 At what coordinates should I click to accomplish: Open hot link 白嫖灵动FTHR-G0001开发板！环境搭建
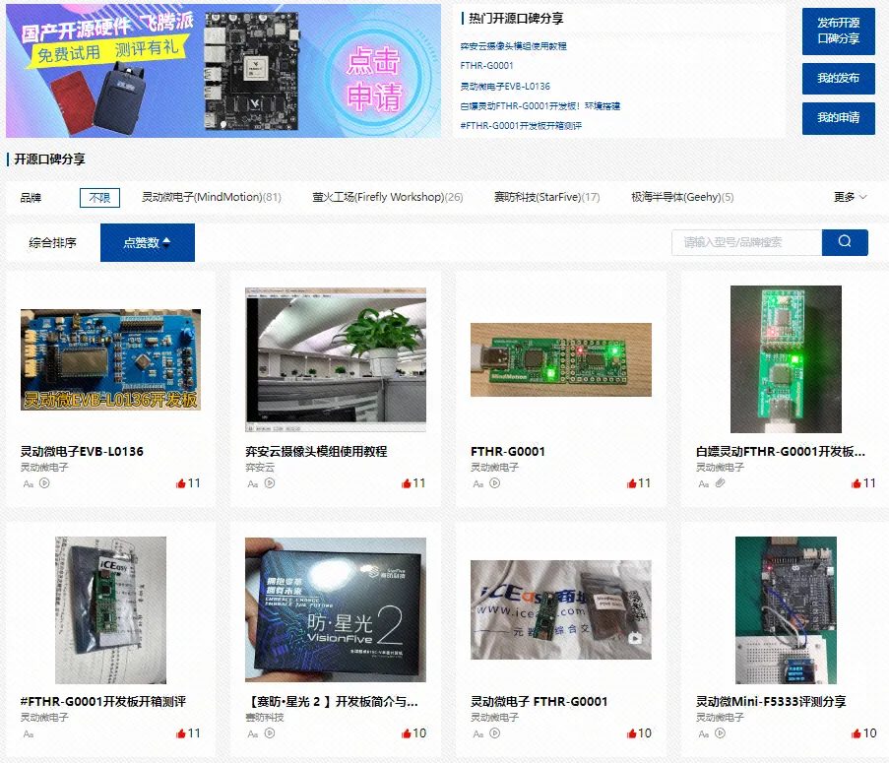[540, 106]
